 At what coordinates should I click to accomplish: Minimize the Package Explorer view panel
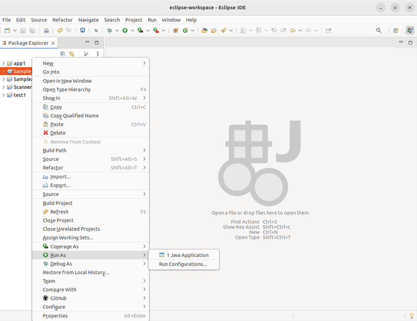pyautogui.click(x=87, y=43)
